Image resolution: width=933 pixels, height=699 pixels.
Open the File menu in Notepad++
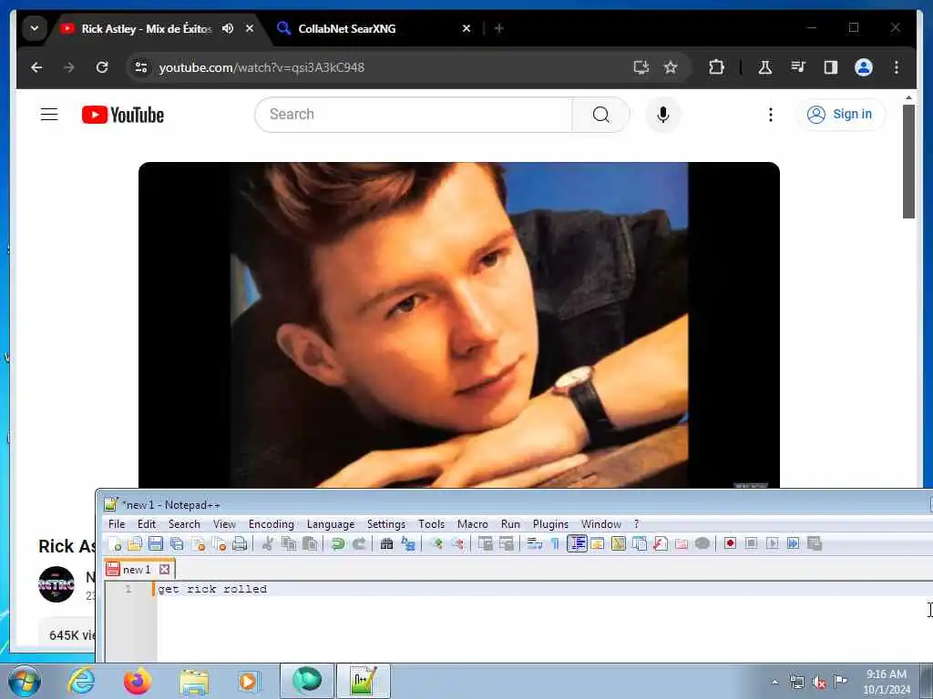click(117, 524)
